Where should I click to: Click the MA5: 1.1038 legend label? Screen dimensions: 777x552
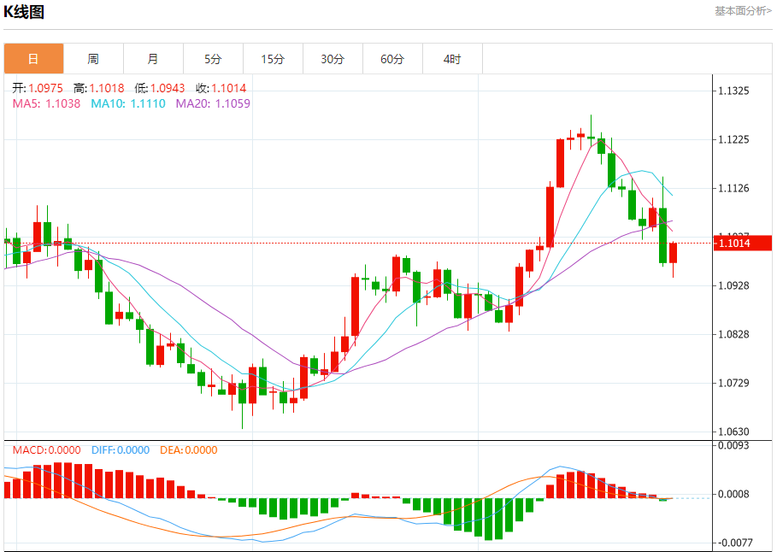coord(46,103)
